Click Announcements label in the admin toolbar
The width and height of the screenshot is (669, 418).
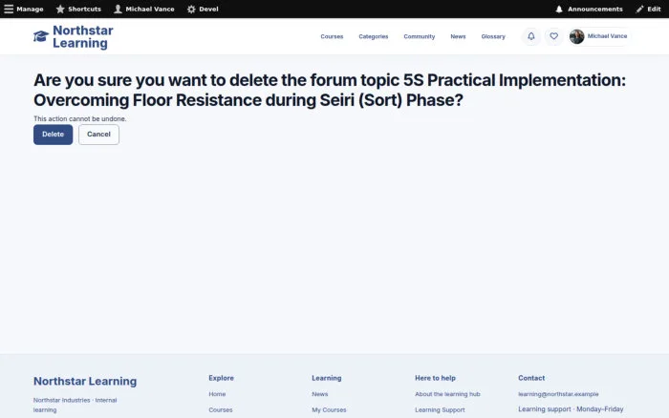coord(594,9)
